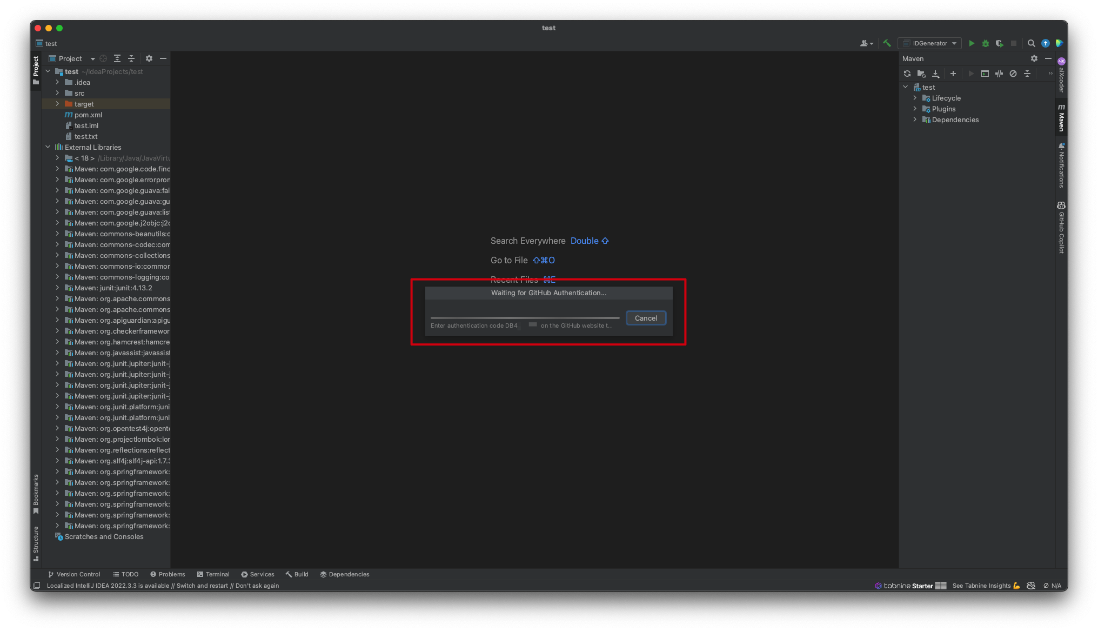Viewport: 1098px width, 631px height.
Task: Start the Debug bug icon
Action: tap(986, 43)
